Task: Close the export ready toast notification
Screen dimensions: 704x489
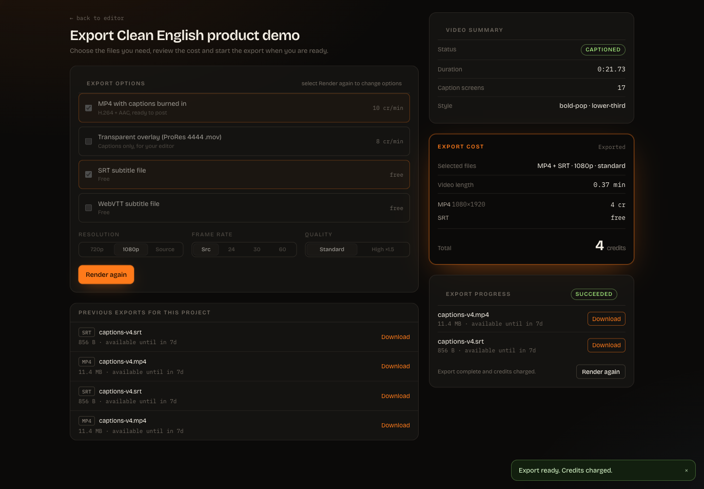Action: coord(686,471)
